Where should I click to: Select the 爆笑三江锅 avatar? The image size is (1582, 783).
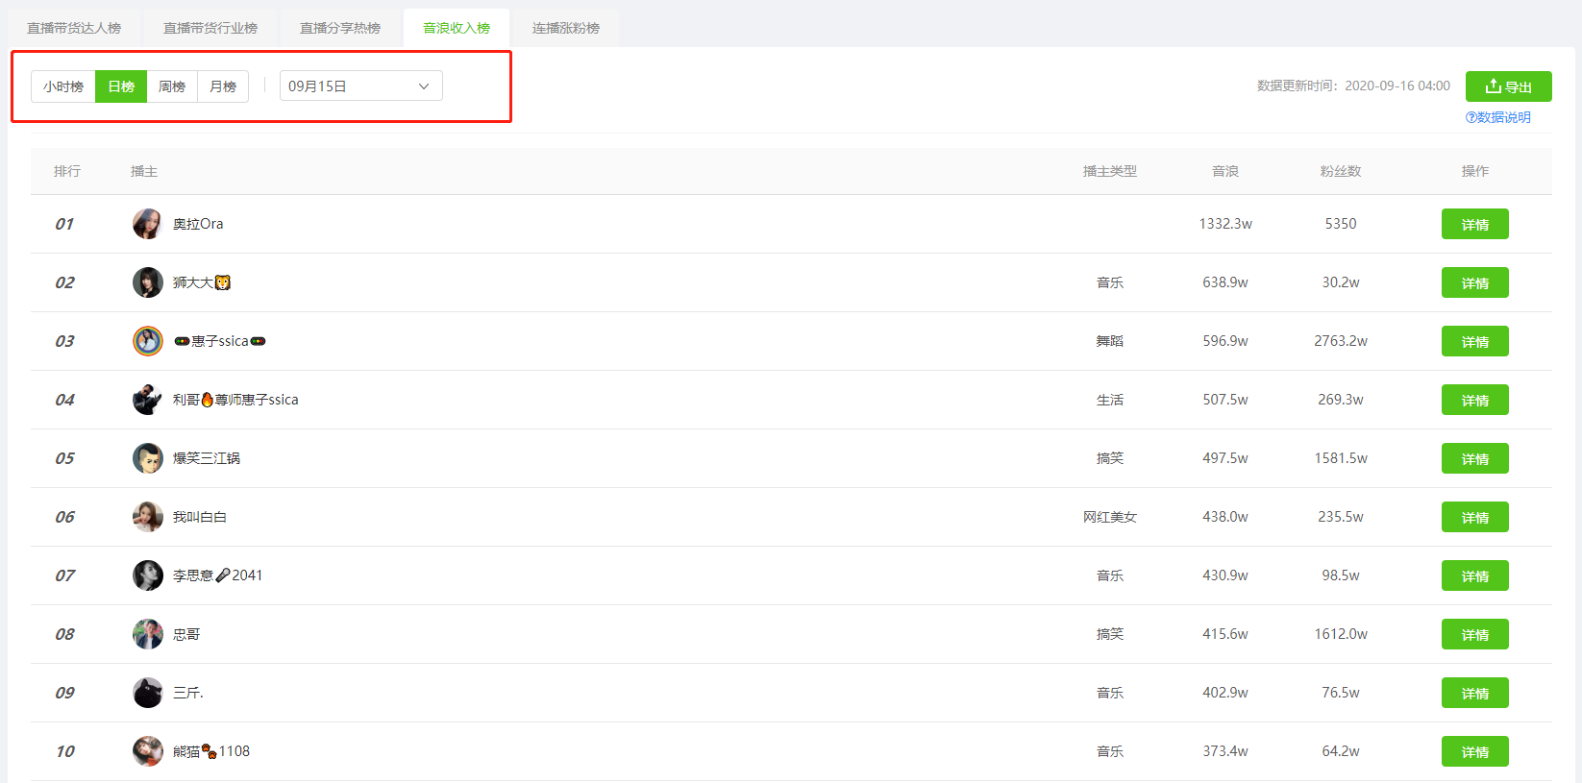[x=147, y=458]
